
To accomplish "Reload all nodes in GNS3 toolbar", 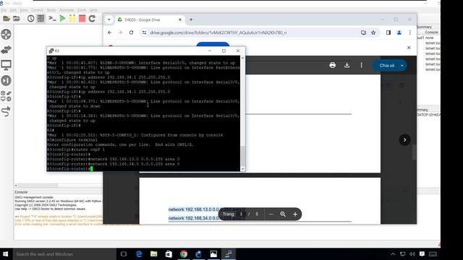I will tap(92, 19).
